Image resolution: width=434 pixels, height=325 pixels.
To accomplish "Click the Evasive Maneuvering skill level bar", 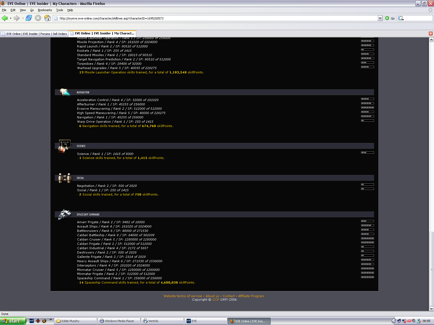I will pos(368,108).
